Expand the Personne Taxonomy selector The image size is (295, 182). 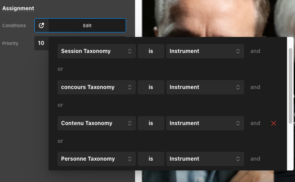tap(96, 159)
